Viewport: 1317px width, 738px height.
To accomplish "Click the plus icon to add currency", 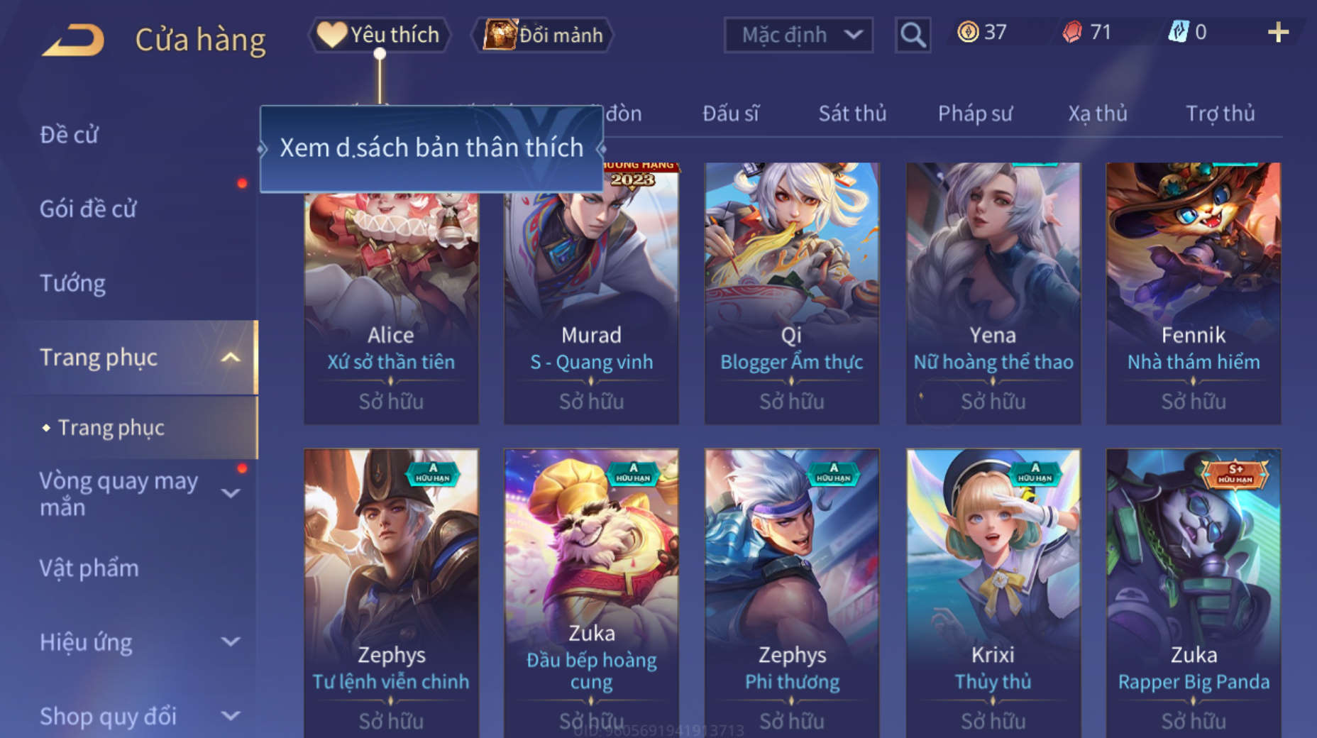I will coord(1278,32).
